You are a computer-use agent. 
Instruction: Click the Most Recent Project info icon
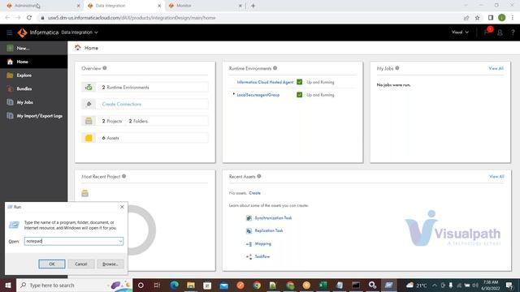123,176
